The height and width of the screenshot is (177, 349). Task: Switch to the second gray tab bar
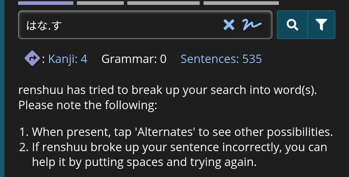pyautogui.click(x=100, y=3)
